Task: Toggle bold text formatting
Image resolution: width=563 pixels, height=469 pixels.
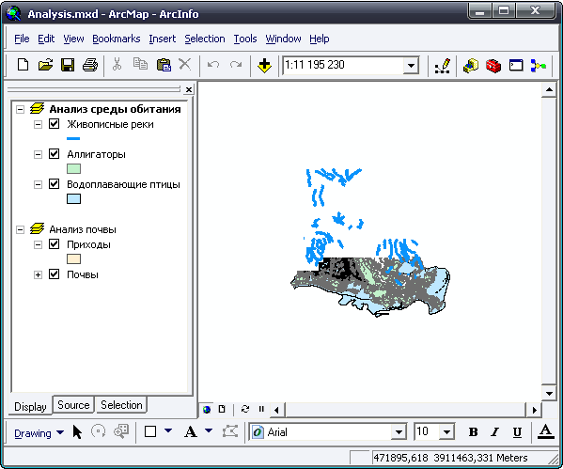Action: coord(473,432)
